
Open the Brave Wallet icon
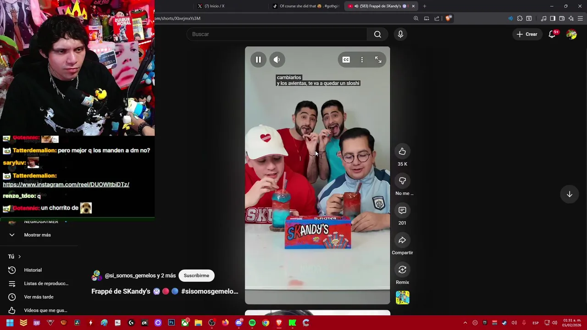562,18
